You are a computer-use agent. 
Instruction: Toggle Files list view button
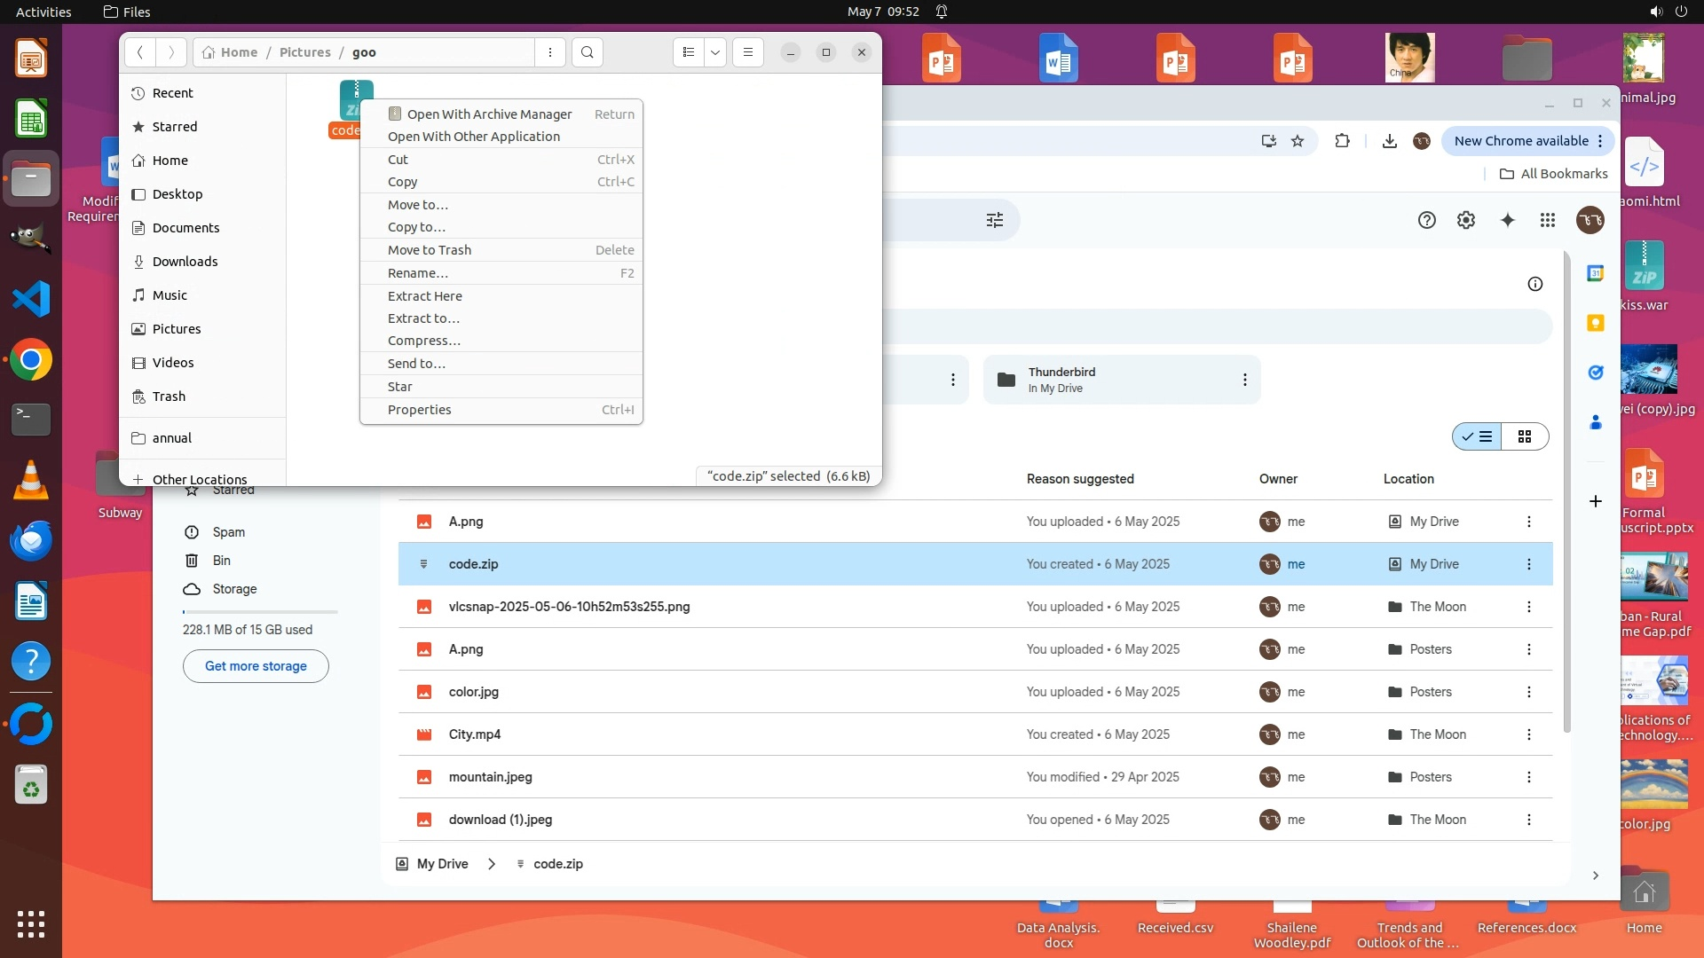click(x=688, y=52)
